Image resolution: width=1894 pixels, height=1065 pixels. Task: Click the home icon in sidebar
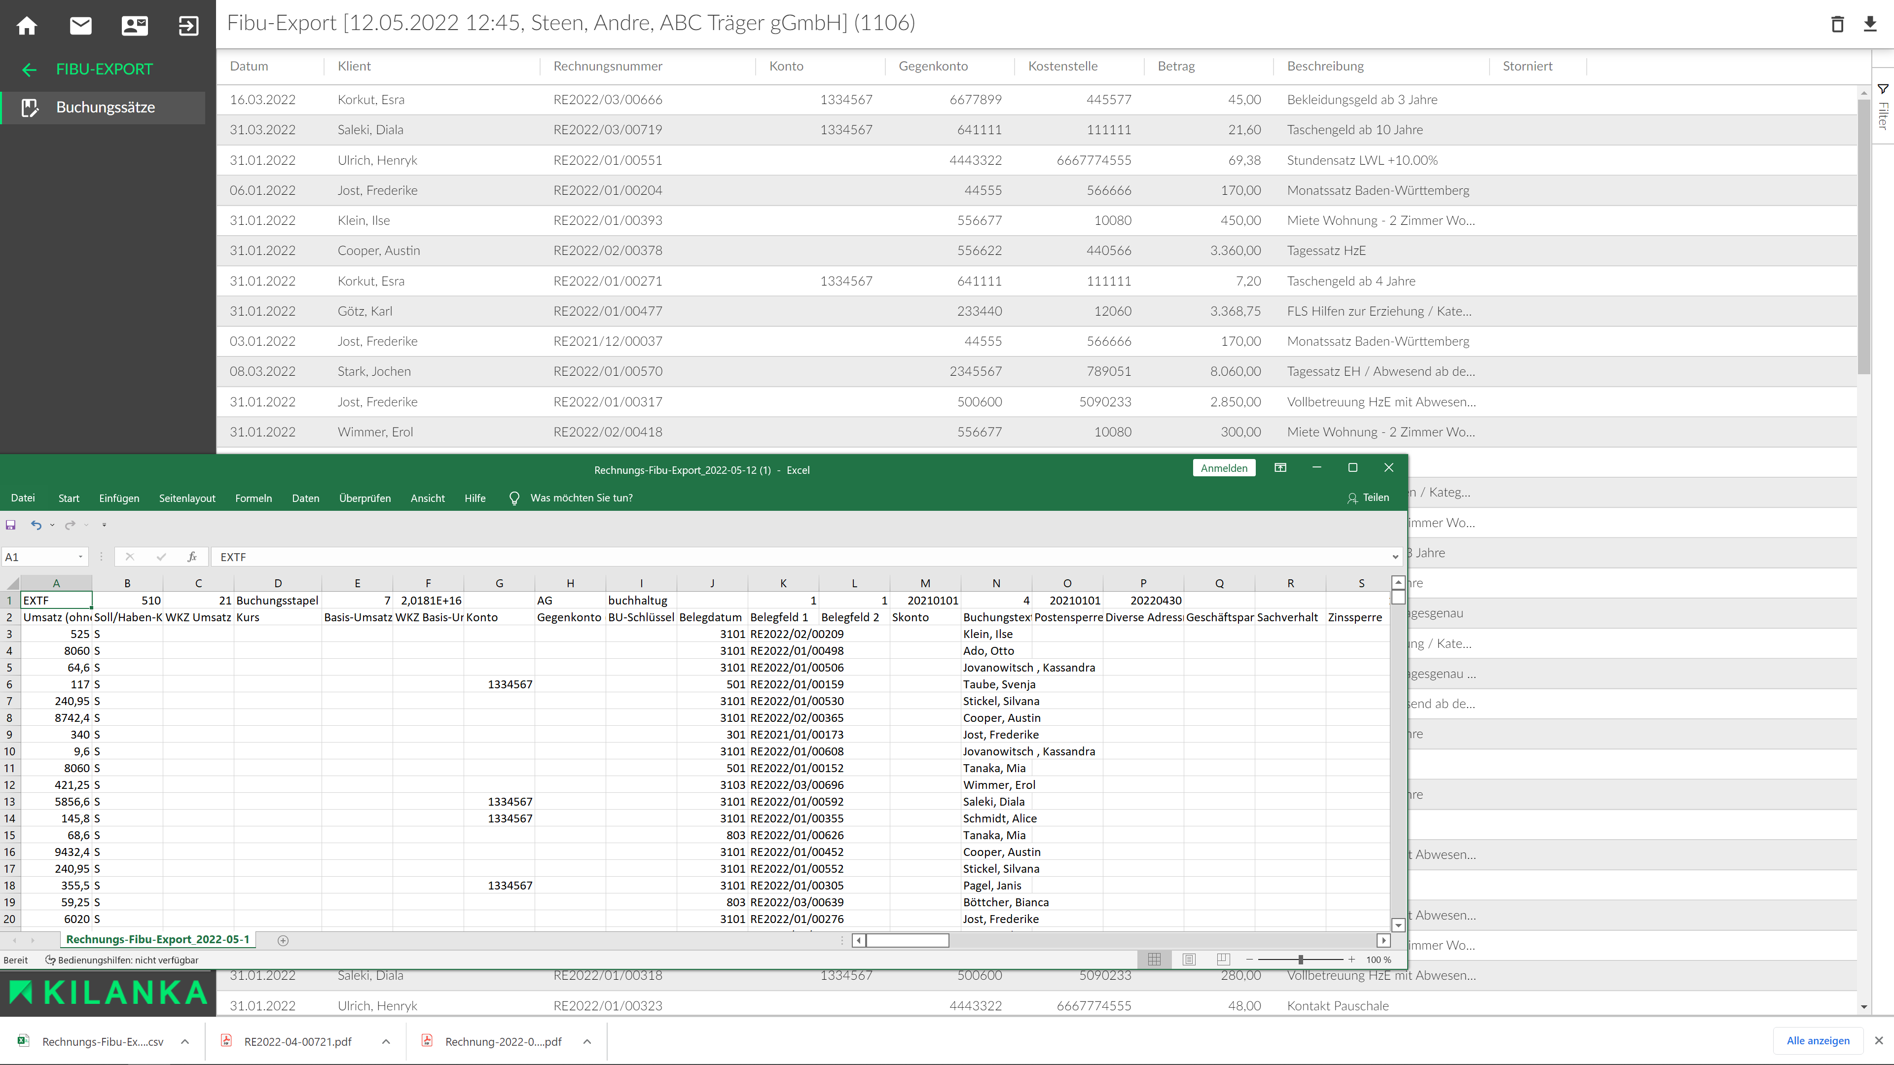click(27, 26)
